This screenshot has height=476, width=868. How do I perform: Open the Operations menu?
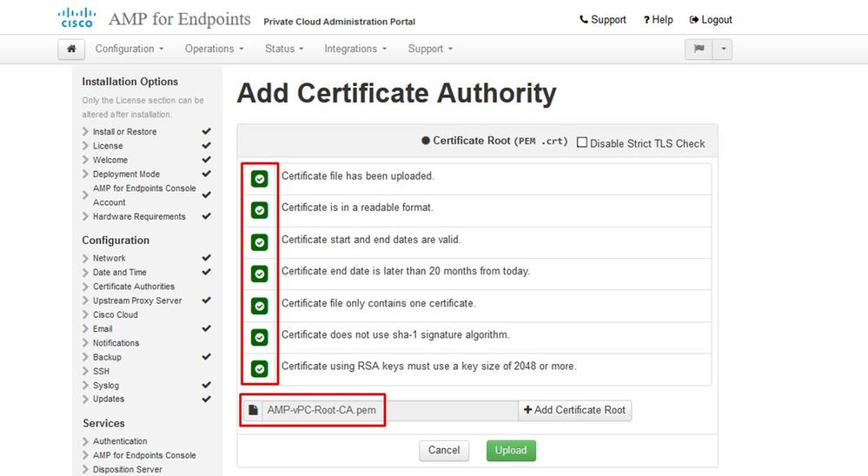pyautogui.click(x=215, y=49)
